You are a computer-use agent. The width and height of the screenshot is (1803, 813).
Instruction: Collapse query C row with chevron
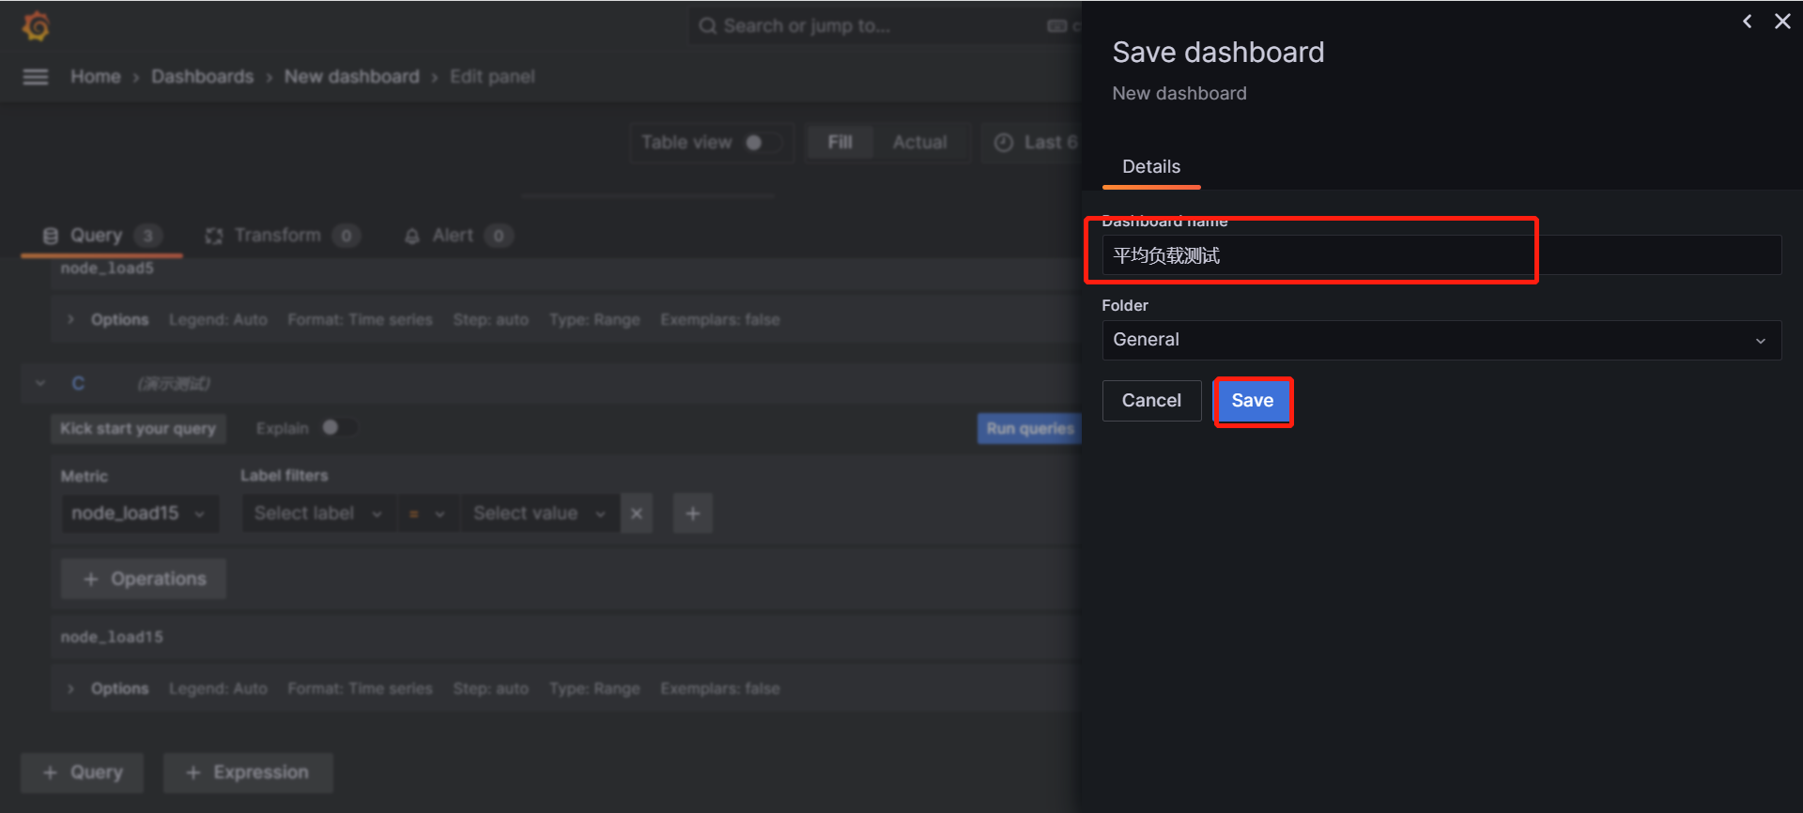[x=40, y=383]
